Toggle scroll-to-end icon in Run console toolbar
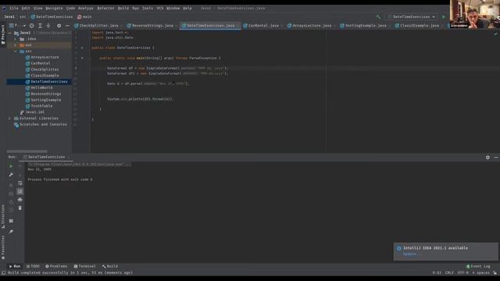Image resolution: width=500 pixels, height=281 pixels. point(20,191)
